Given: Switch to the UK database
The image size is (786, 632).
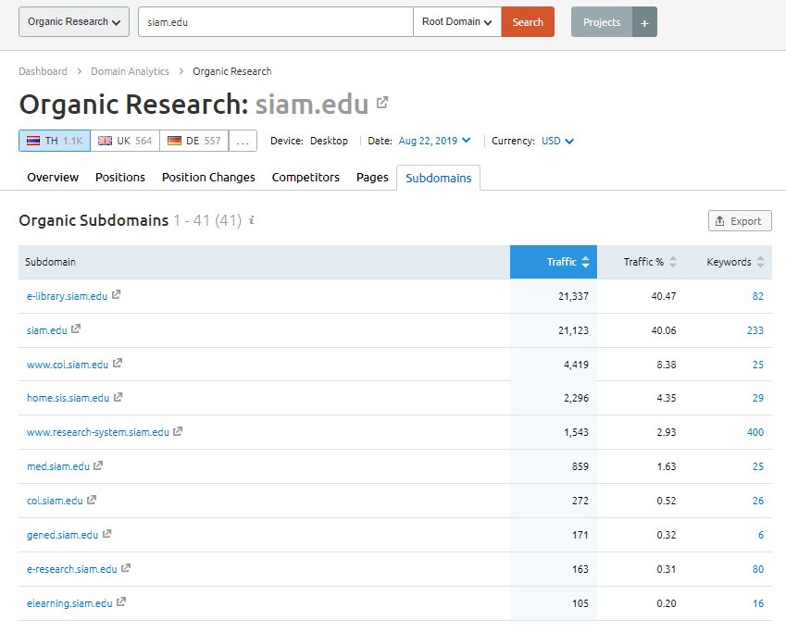Looking at the screenshot, I should click(125, 141).
